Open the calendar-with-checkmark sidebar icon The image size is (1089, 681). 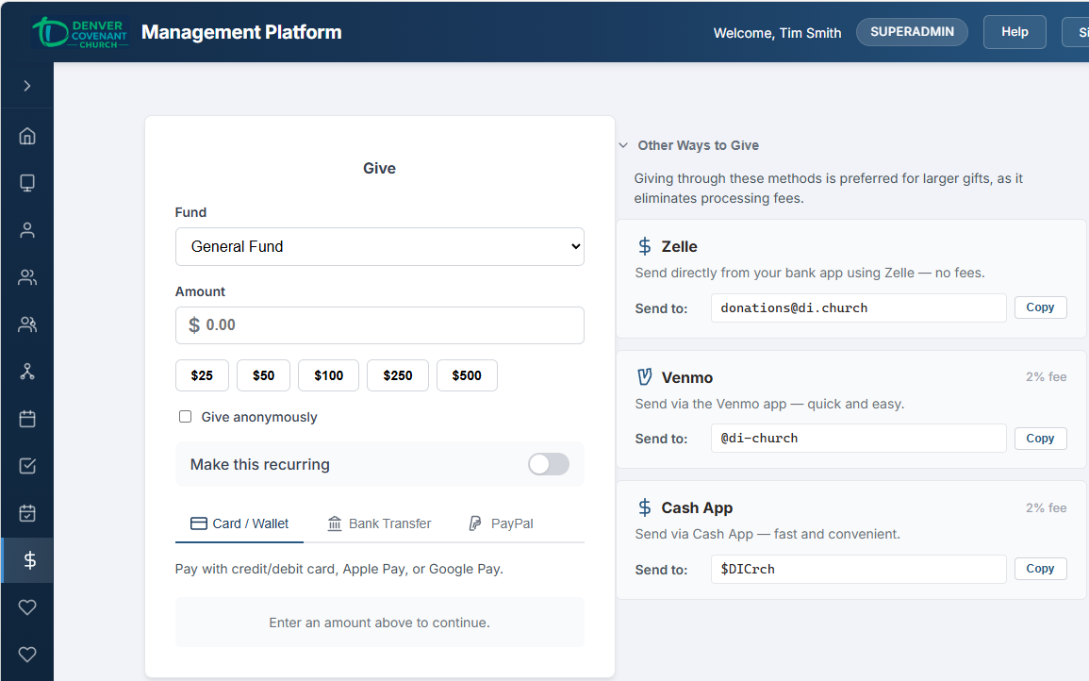(27, 513)
